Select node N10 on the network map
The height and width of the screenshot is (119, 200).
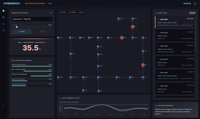[133, 38]
